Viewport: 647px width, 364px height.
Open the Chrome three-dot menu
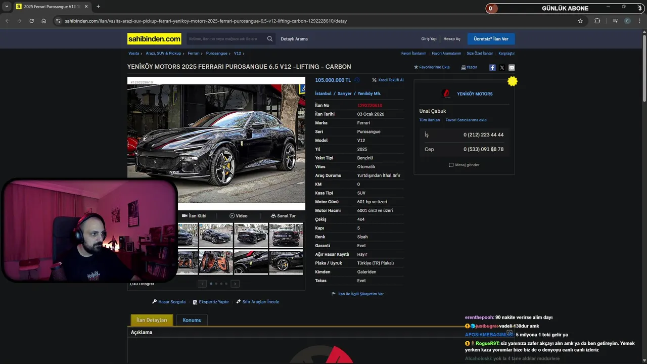click(640, 21)
